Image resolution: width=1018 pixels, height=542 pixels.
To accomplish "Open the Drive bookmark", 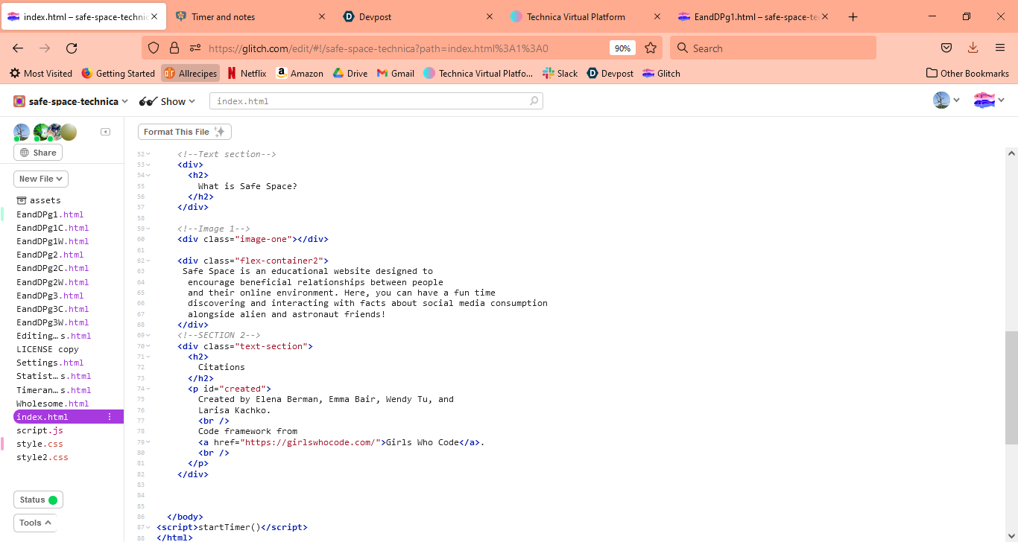I will pyautogui.click(x=350, y=73).
